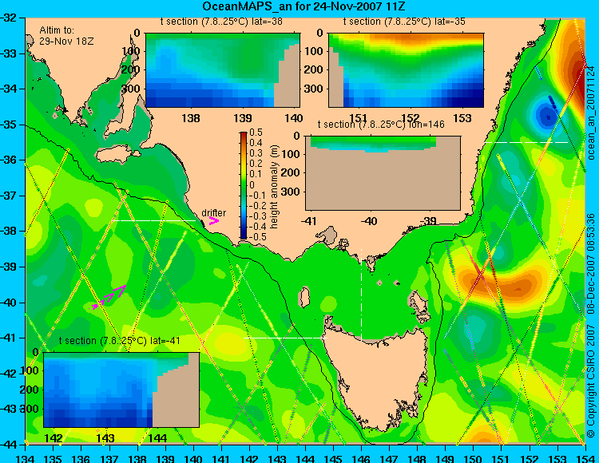Click the -40 tick label under the lon=146 inset
Viewport: 599px width, 463px height.
click(369, 221)
